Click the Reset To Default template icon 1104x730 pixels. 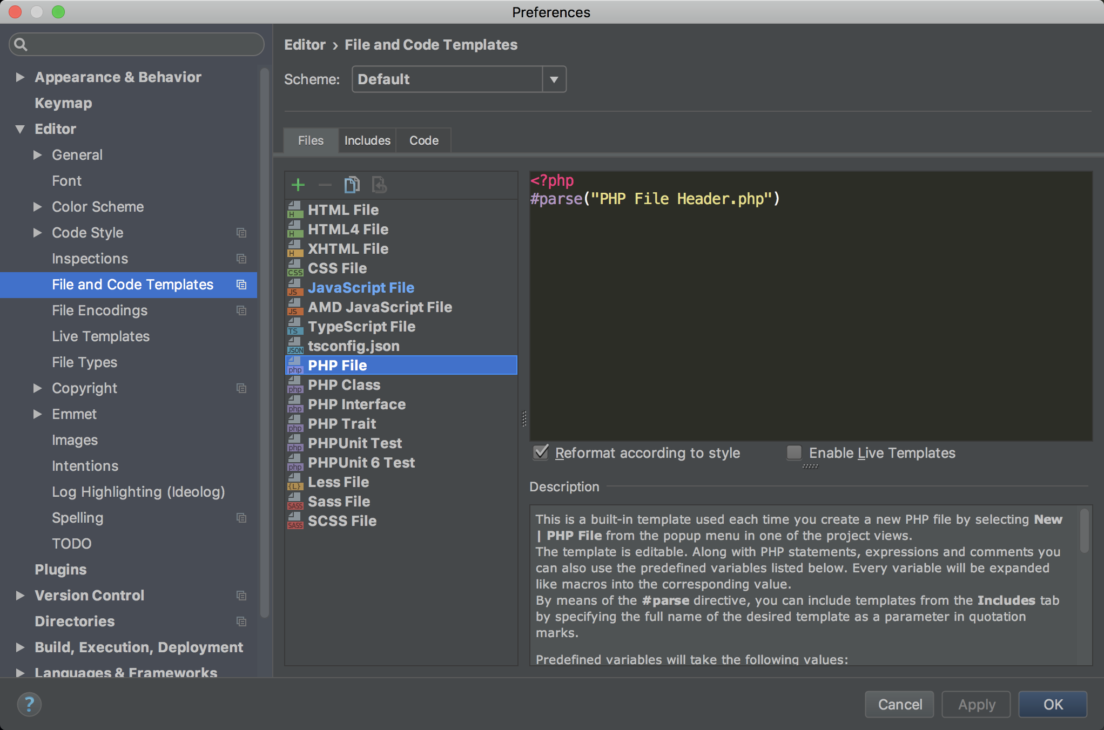pyautogui.click(x=379, y=185)
